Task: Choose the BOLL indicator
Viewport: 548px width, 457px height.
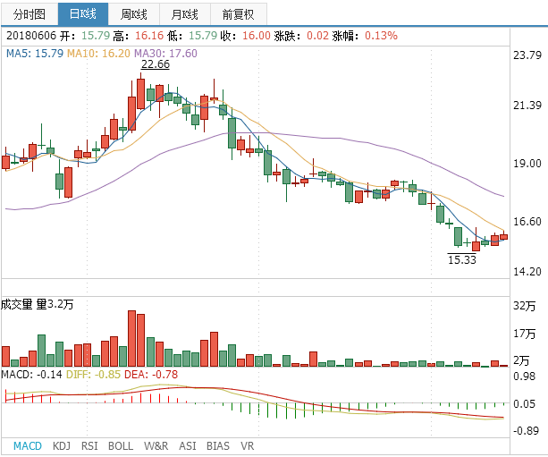Action: pyautogui.click(x=121, y=445)
